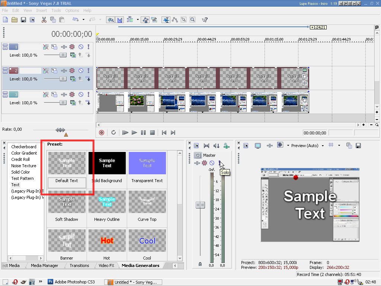
Task: Select Test Pattern generator
Action: coord(22,178)
